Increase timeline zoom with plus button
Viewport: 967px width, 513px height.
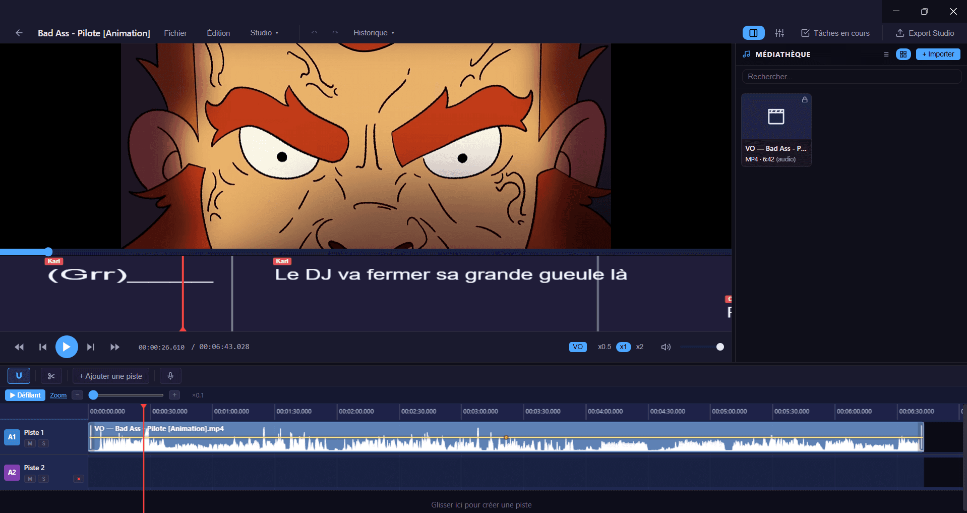pos(174,395)
